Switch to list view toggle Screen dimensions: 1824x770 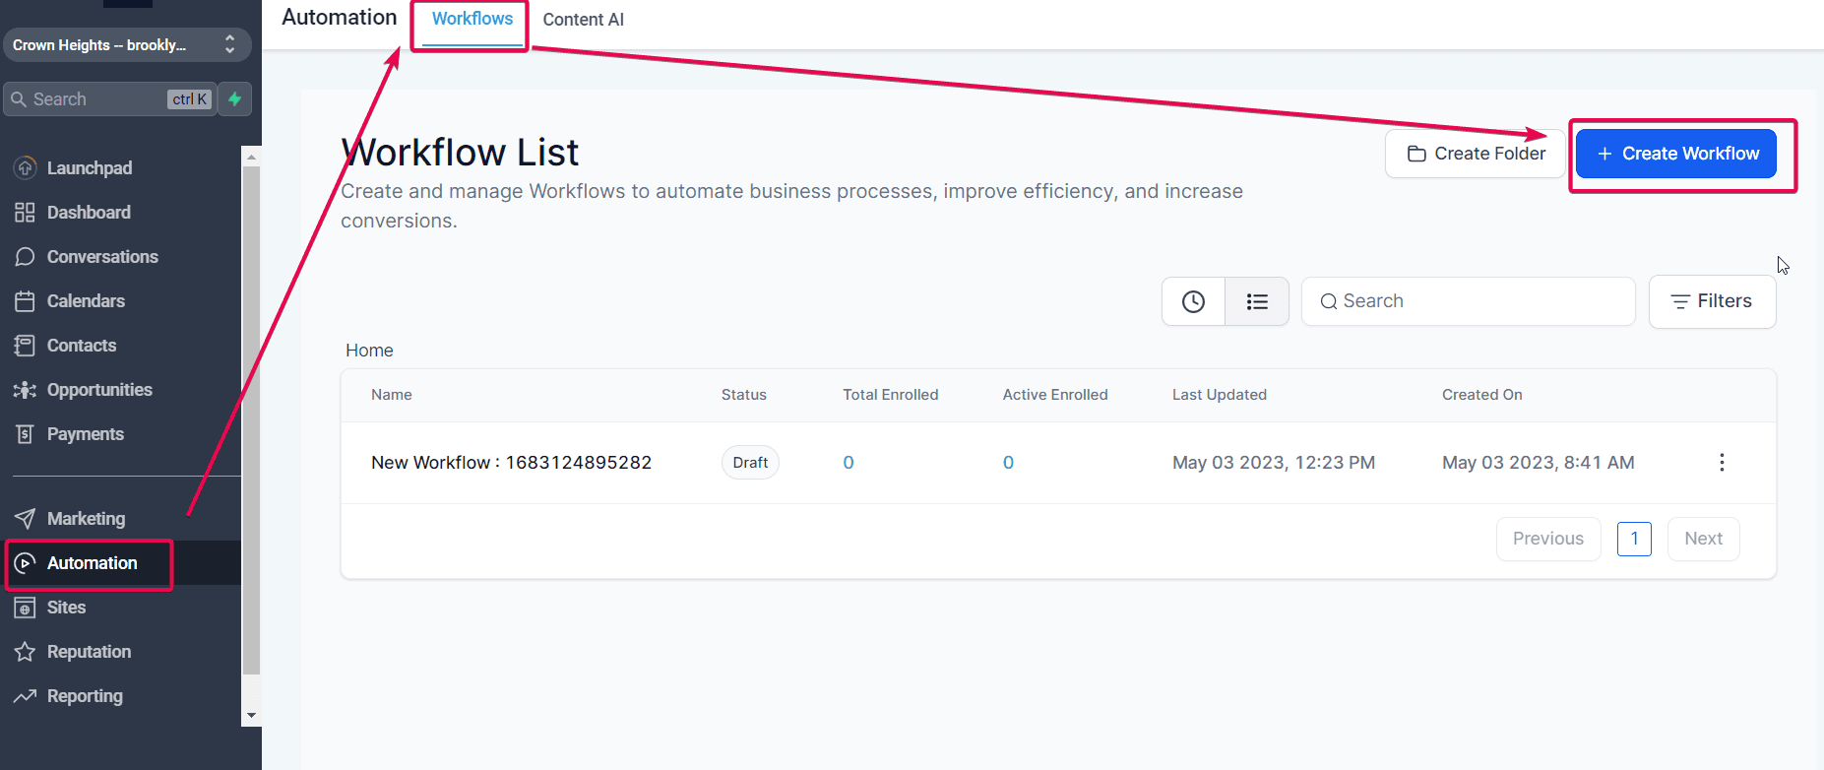1257,301
